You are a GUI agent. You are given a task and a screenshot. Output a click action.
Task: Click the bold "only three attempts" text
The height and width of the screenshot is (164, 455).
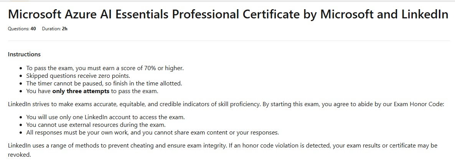point(81,91)
